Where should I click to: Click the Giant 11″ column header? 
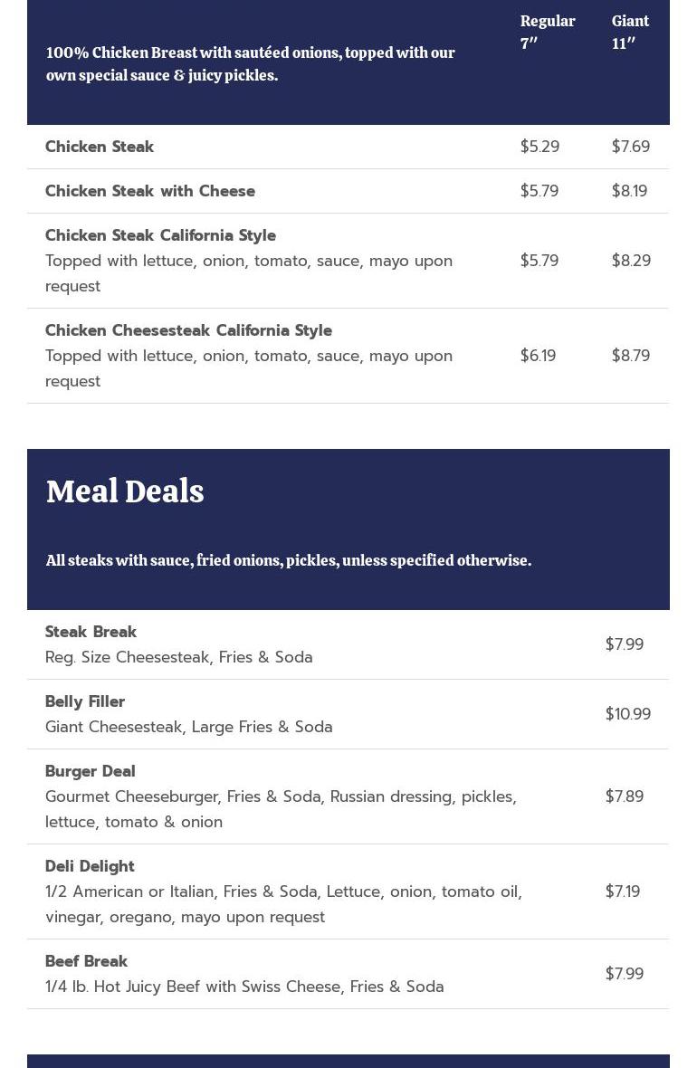630,32
